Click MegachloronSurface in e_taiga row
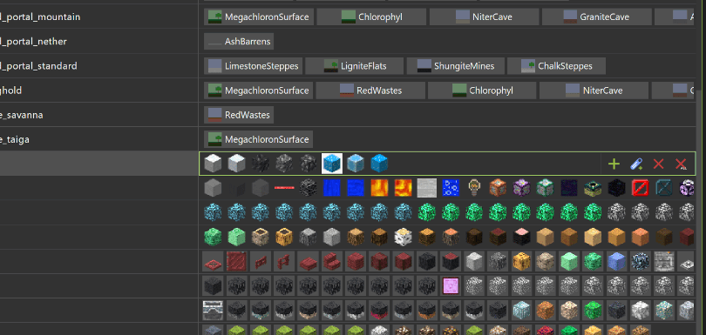This screenshot has width=706, height=335. (259, 139)
